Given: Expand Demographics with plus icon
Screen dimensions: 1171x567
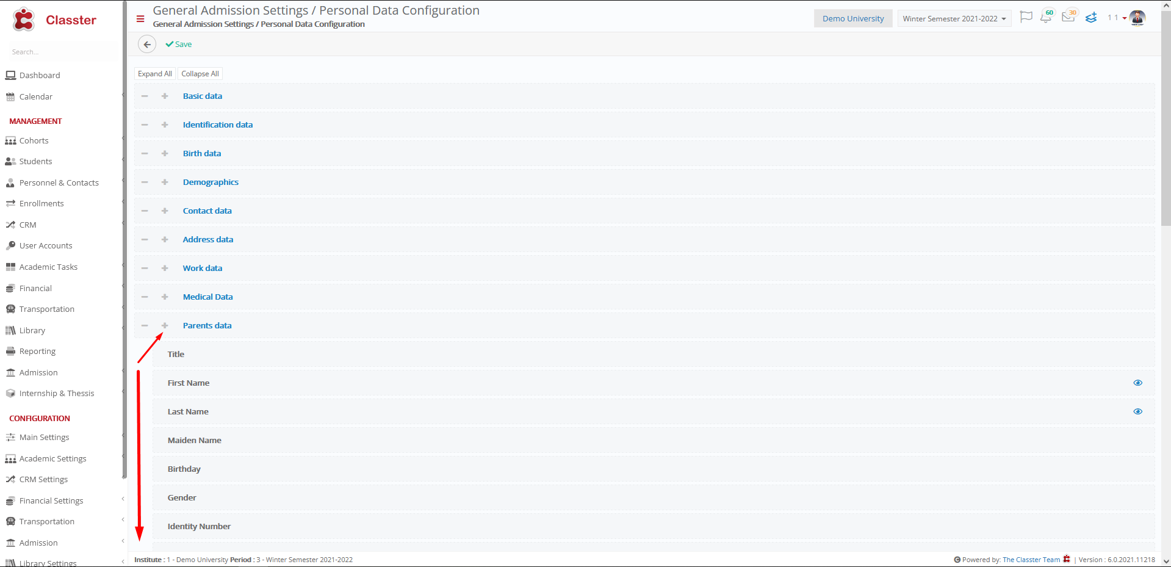Looking at the screenshot, I should (x=165, y=182).
